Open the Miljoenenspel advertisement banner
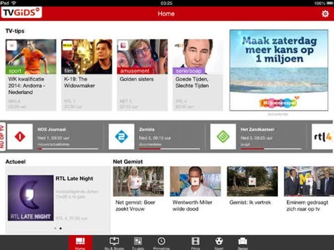The width and height of the screenshot is (334, 250). 279,70
